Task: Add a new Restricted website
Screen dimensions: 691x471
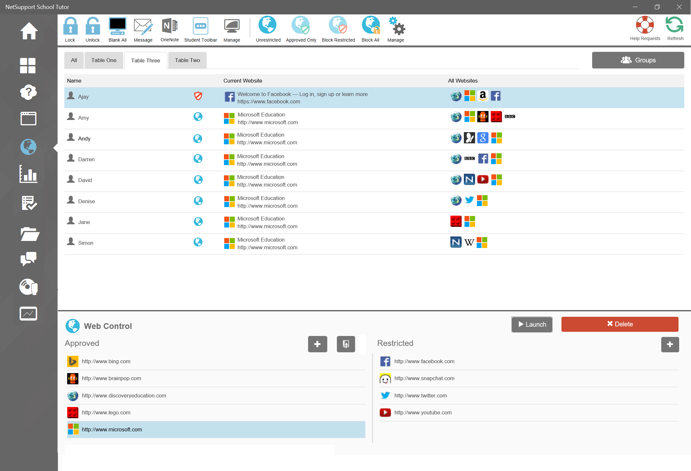Action: [670, 344]
